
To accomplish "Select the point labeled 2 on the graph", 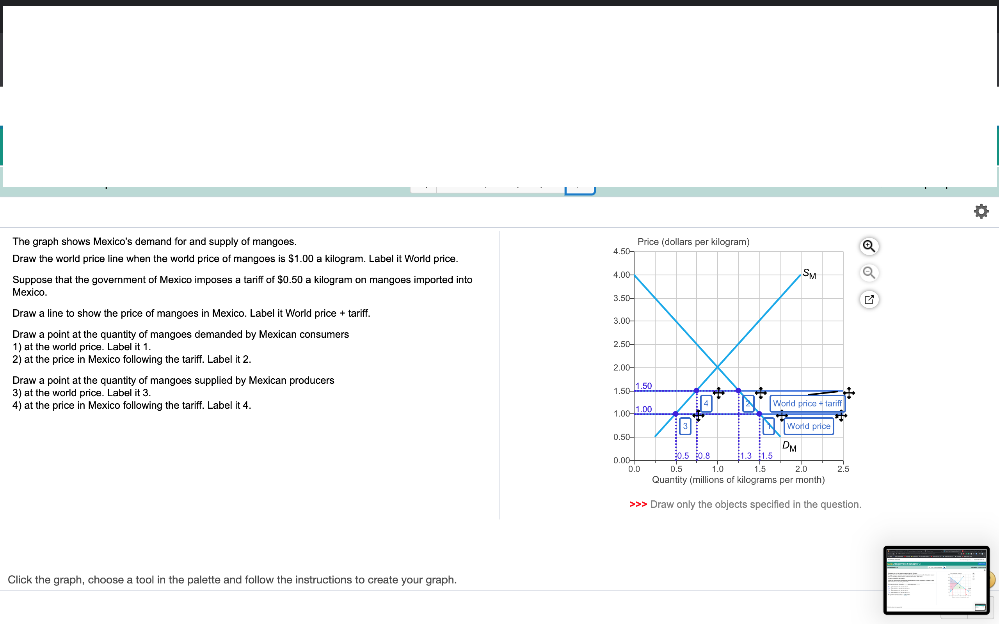I will [x=748, y=404].
